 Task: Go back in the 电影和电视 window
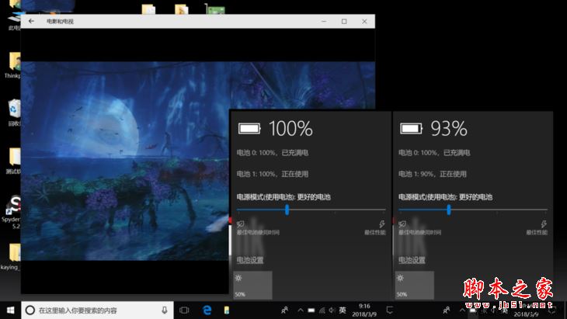(32, 21)
